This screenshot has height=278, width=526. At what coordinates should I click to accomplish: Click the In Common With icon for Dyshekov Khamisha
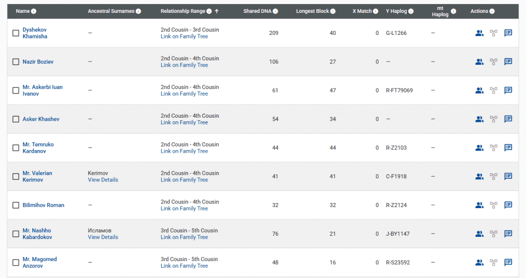tap(479, 33)
